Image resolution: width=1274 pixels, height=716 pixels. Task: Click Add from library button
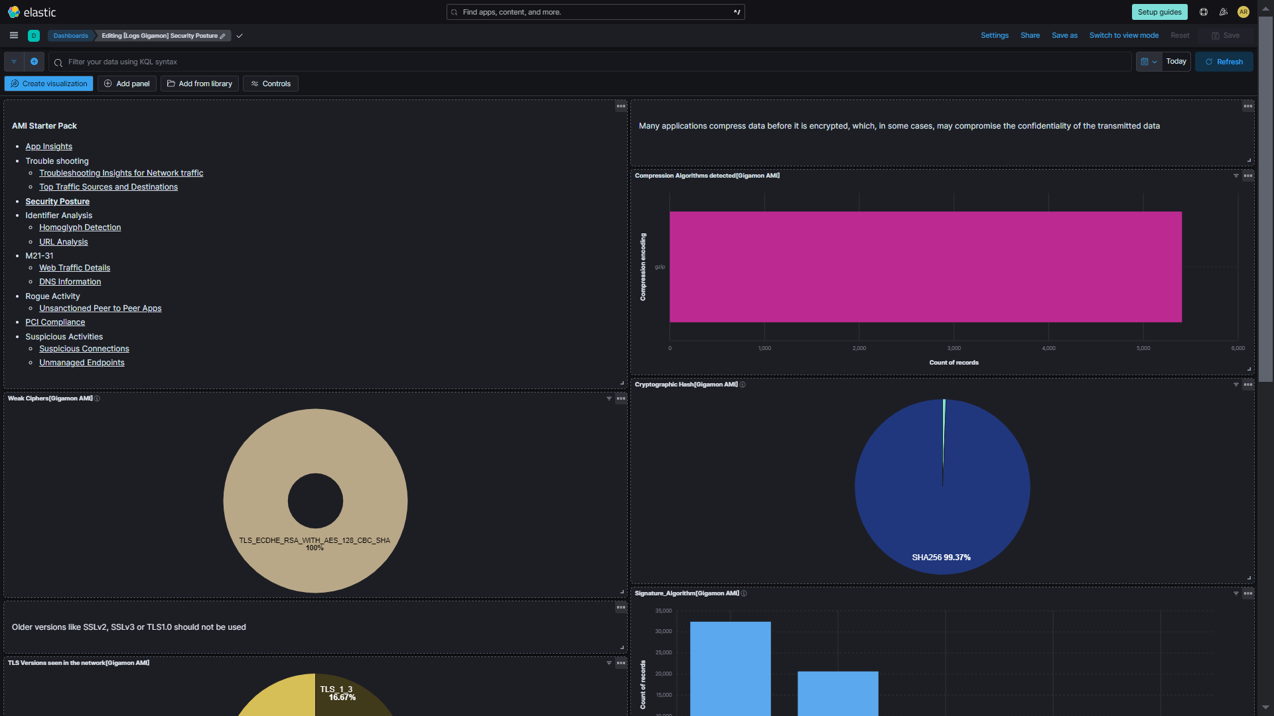200,84
